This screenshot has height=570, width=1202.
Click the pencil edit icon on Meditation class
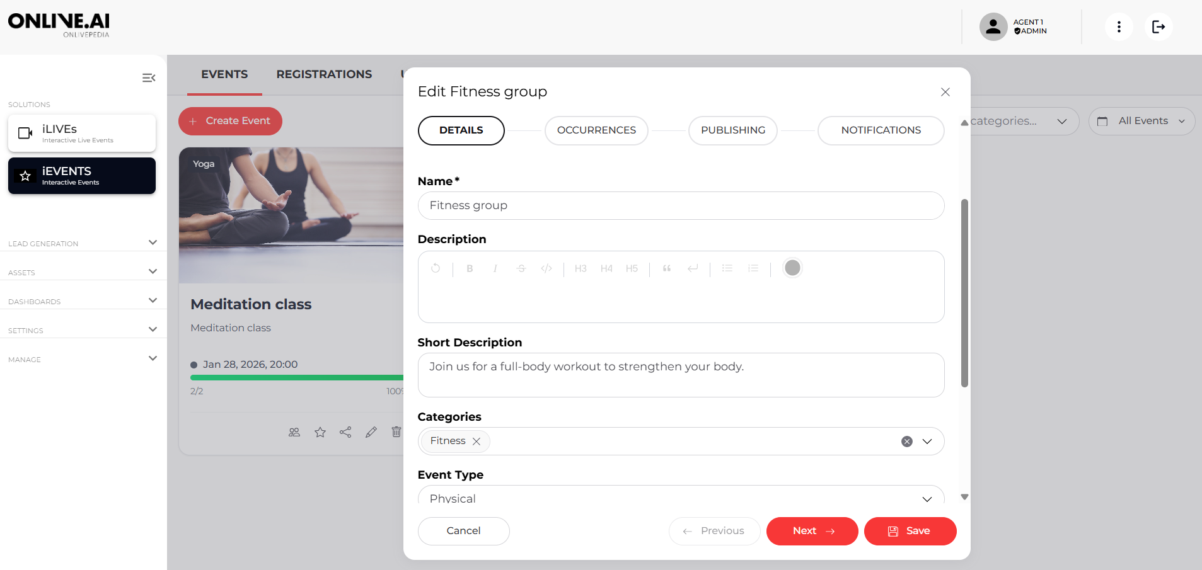(371, 432)
